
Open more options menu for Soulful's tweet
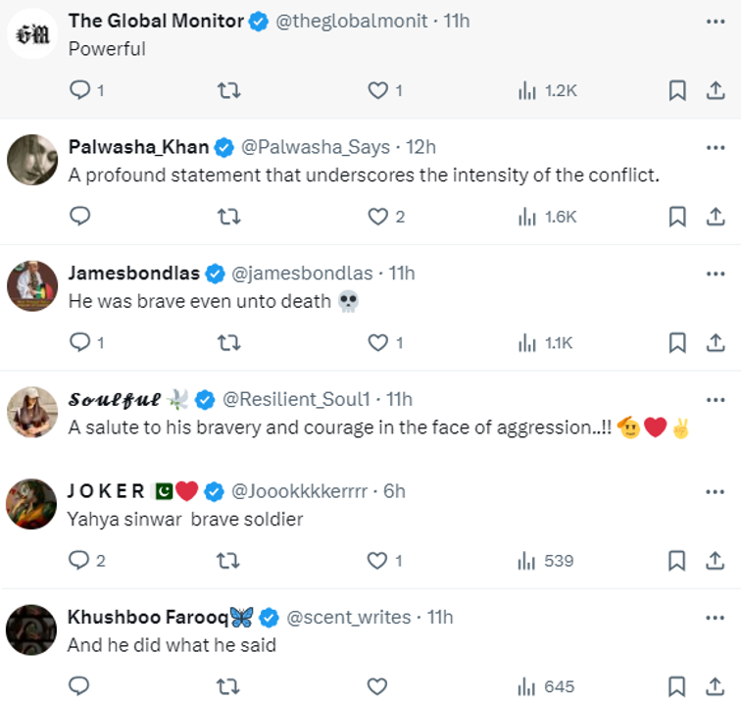[716, 399]
